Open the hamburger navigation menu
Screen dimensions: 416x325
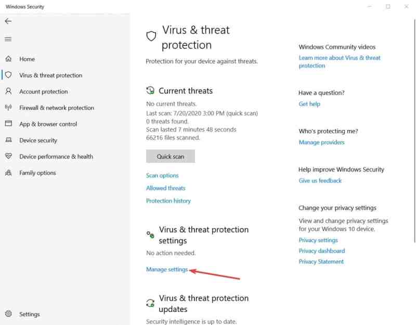[8, 40]
